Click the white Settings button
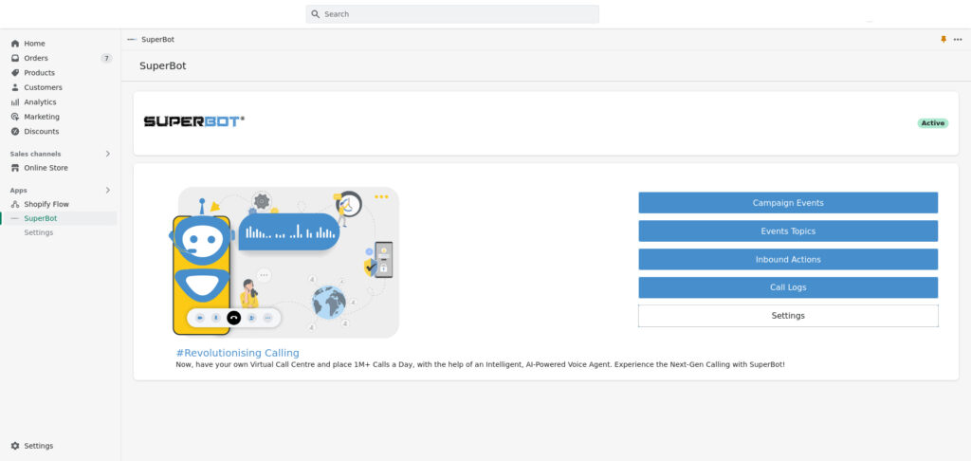Image resolution: width=971 pixels, height=461 pixels. pyautogui.click(x=788, y=315)
